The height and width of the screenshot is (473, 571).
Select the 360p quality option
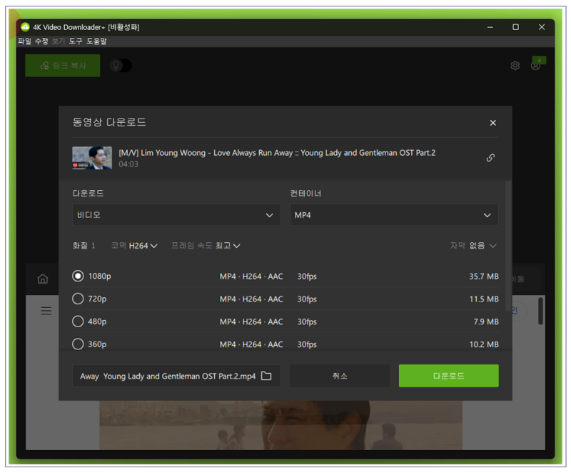pos(78,344)
